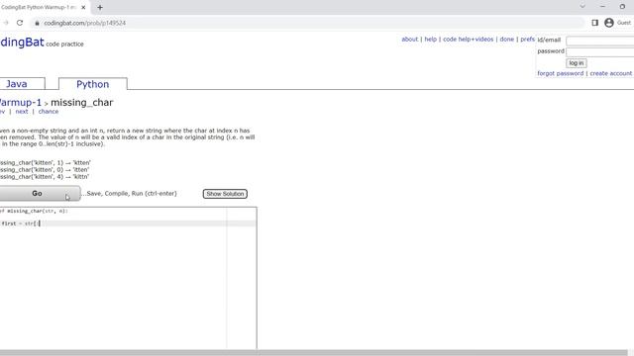634x356 pixels.
Task: Open the prefs link
Action: coord(528,40)
